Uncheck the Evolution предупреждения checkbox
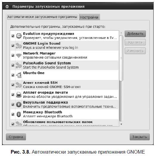Image resolution: width=156 pixels, height=156 pixels. (x=13, y=36)
